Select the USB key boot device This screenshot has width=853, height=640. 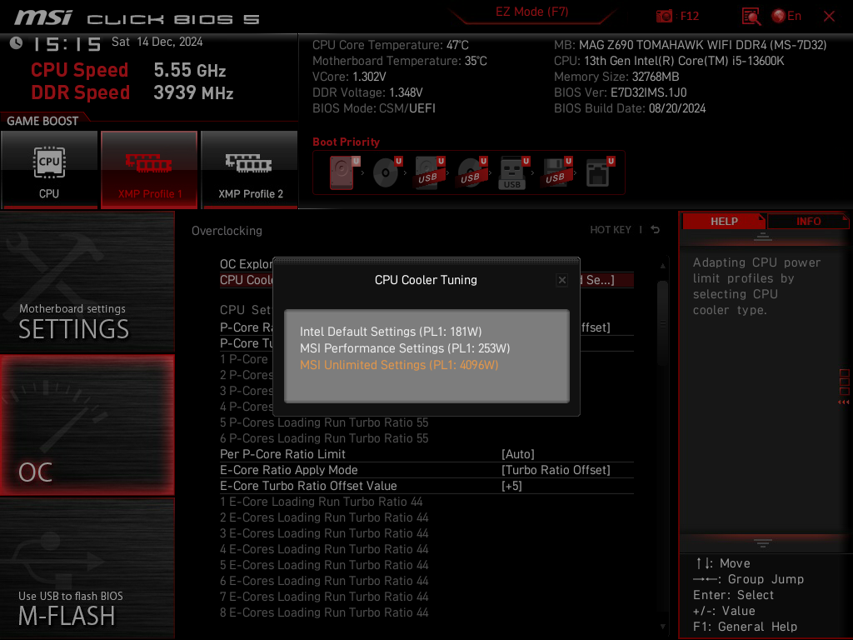[x=514, y=172]
